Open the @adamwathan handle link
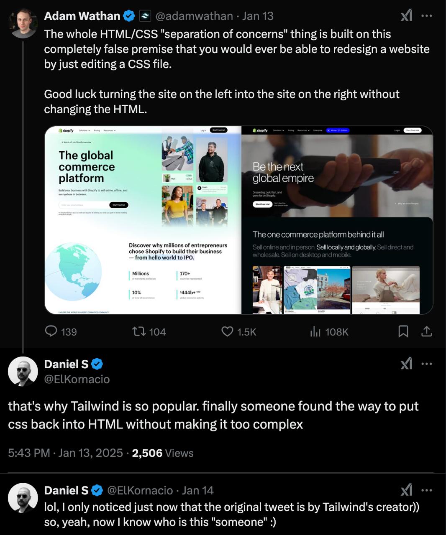The width and height of the screenshot is (446, 535). click(x=194, y=16)
